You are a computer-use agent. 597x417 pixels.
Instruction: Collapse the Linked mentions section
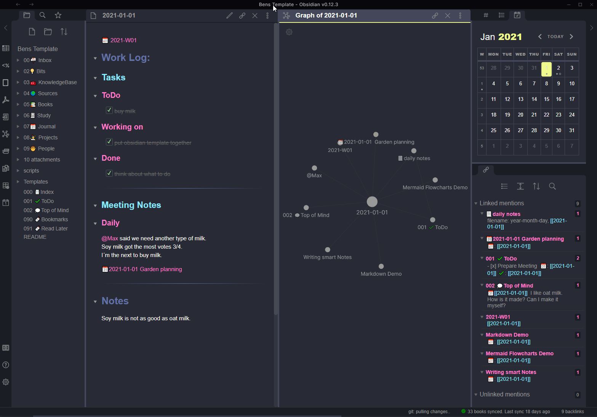click(x=476, y=203)
